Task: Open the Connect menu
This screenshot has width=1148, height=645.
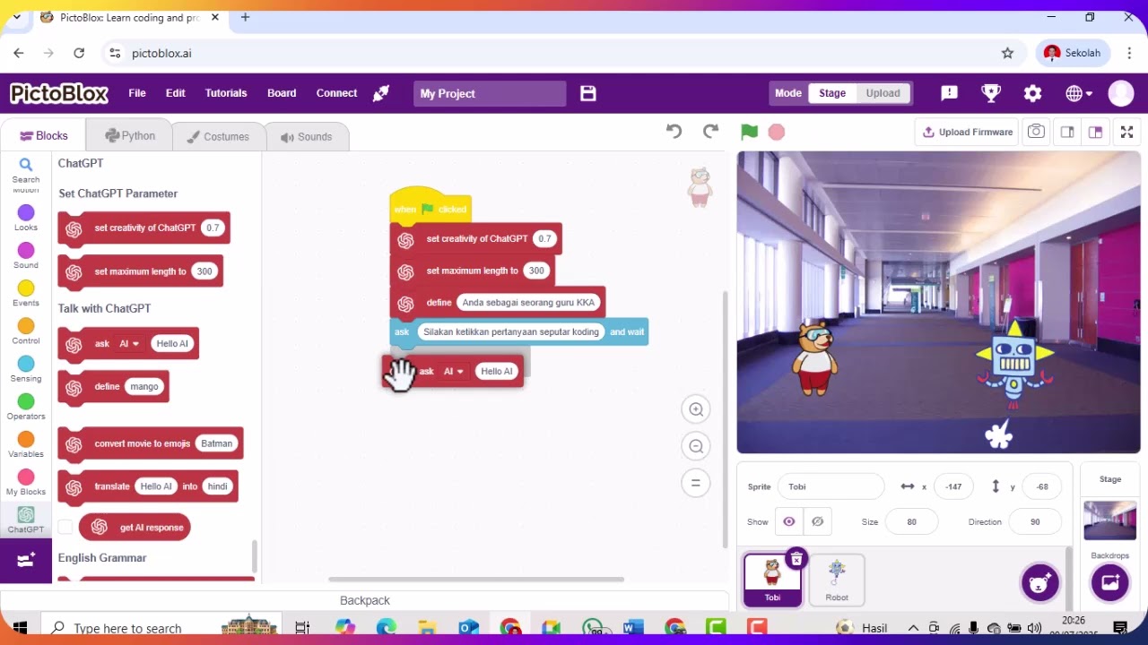Action: [x=336, y=93]
